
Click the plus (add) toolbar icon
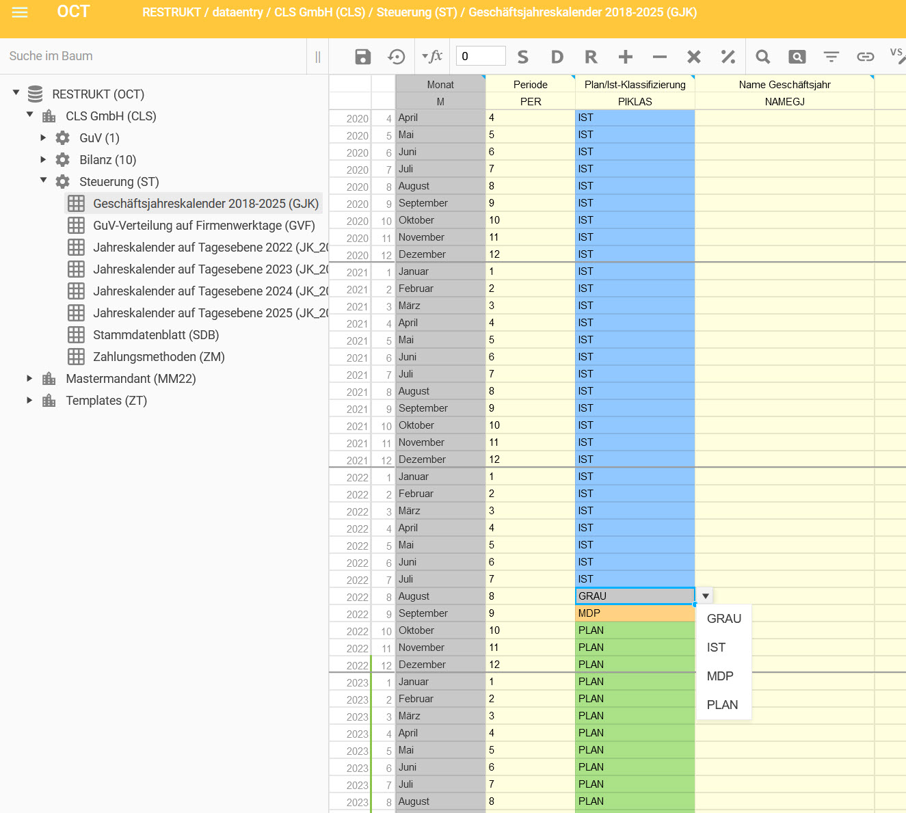point(625,57)
